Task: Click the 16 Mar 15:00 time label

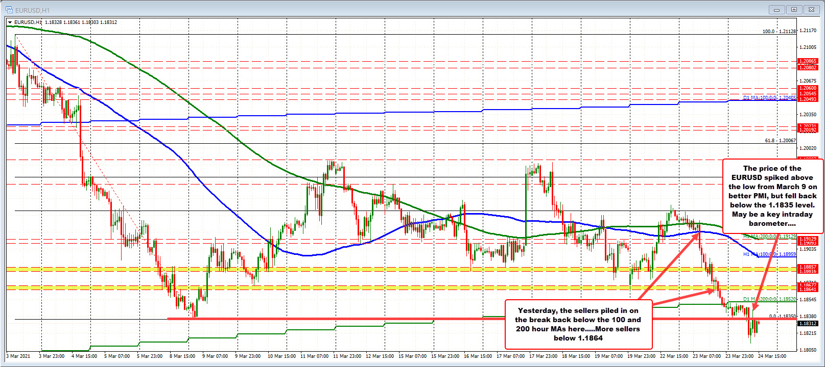Action: coord(478,356)
